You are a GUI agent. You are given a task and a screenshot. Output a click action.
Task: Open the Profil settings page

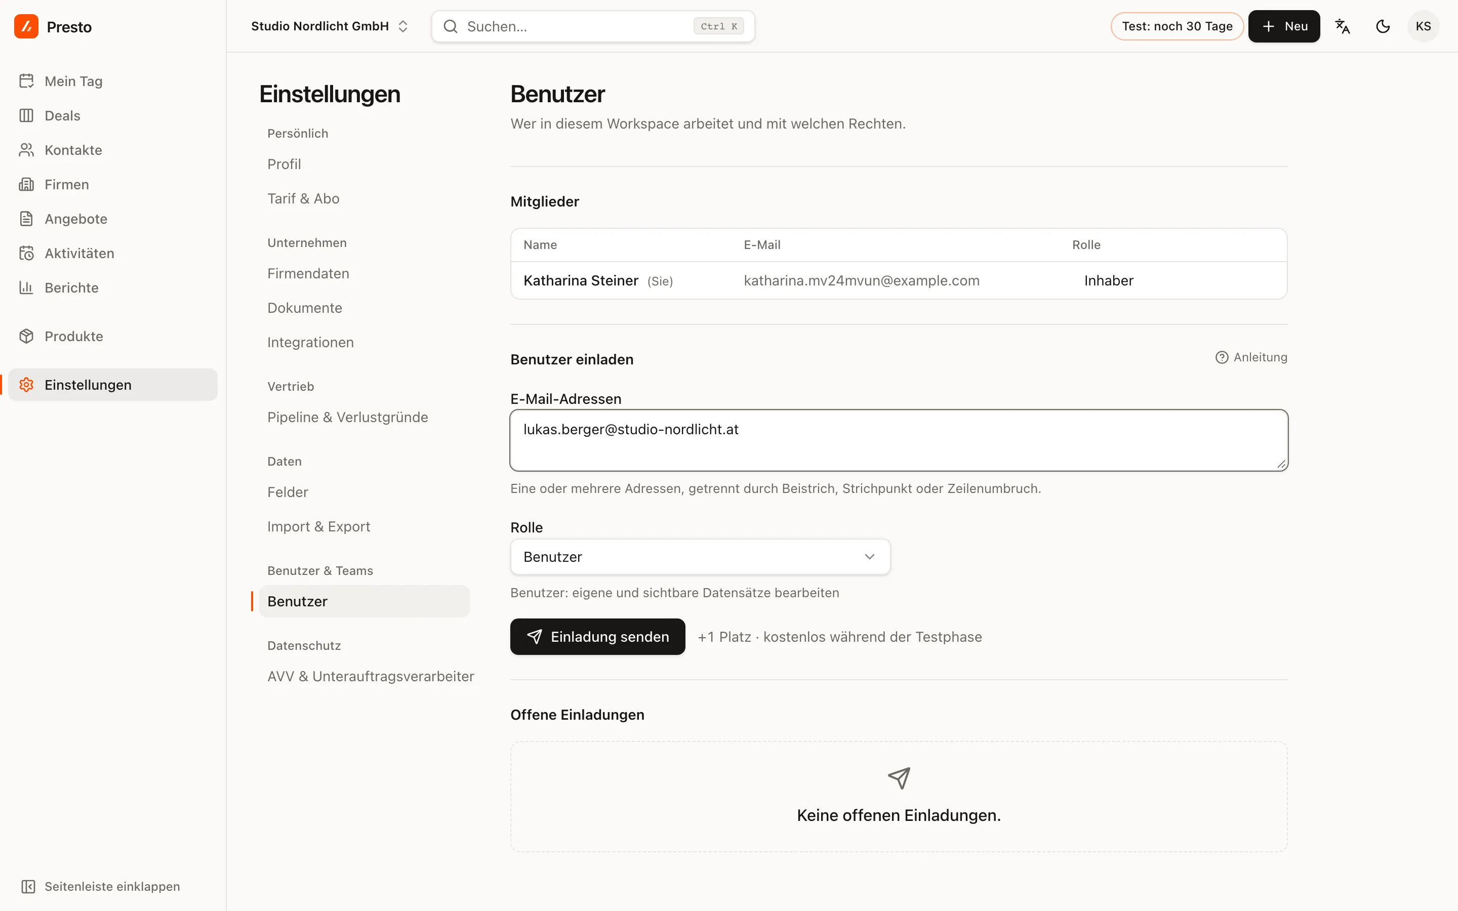284,164
